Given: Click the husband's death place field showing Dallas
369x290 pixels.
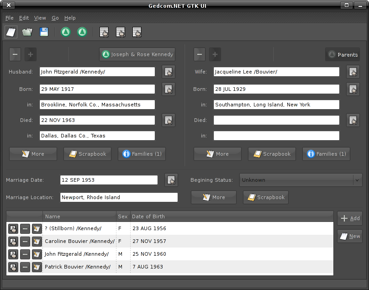Looking at the screenshot, I should pyautogui.click(x=97, y=136).
